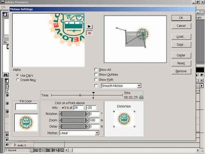Click the timeline alignment icon beside timecode

141,97
